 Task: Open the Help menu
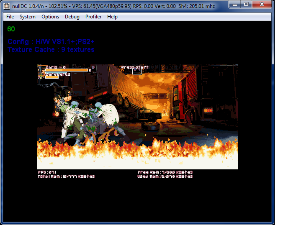click(112, 17)
